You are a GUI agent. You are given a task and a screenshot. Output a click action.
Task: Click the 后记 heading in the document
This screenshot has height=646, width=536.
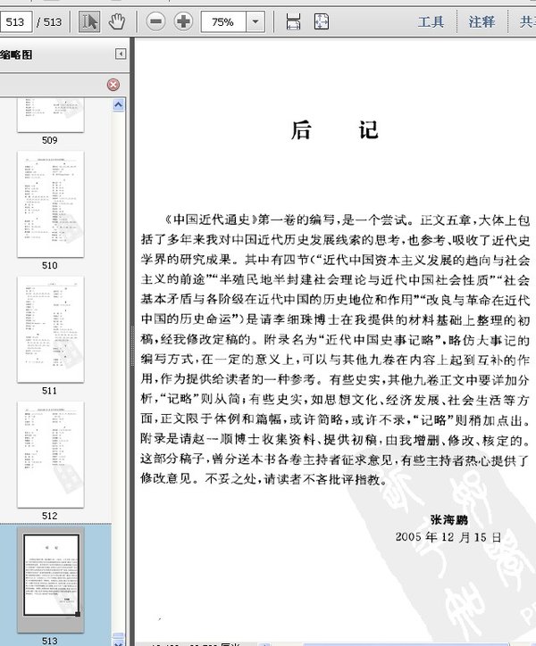pos(335,130)
